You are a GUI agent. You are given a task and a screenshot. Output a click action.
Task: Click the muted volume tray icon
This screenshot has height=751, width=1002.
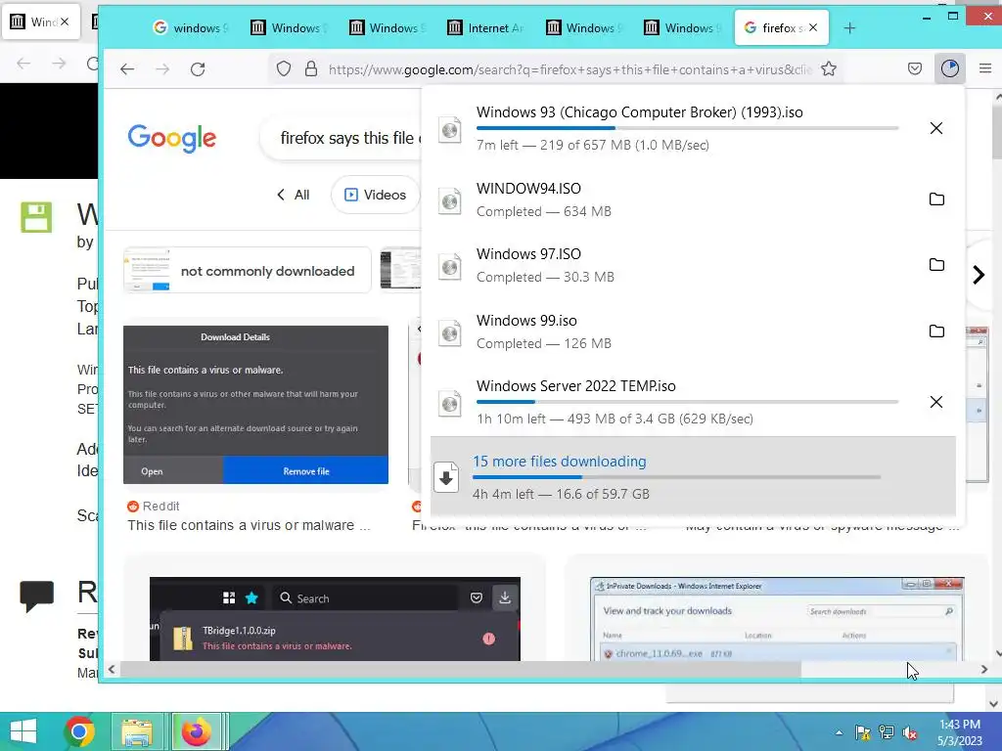coord(910,733)
